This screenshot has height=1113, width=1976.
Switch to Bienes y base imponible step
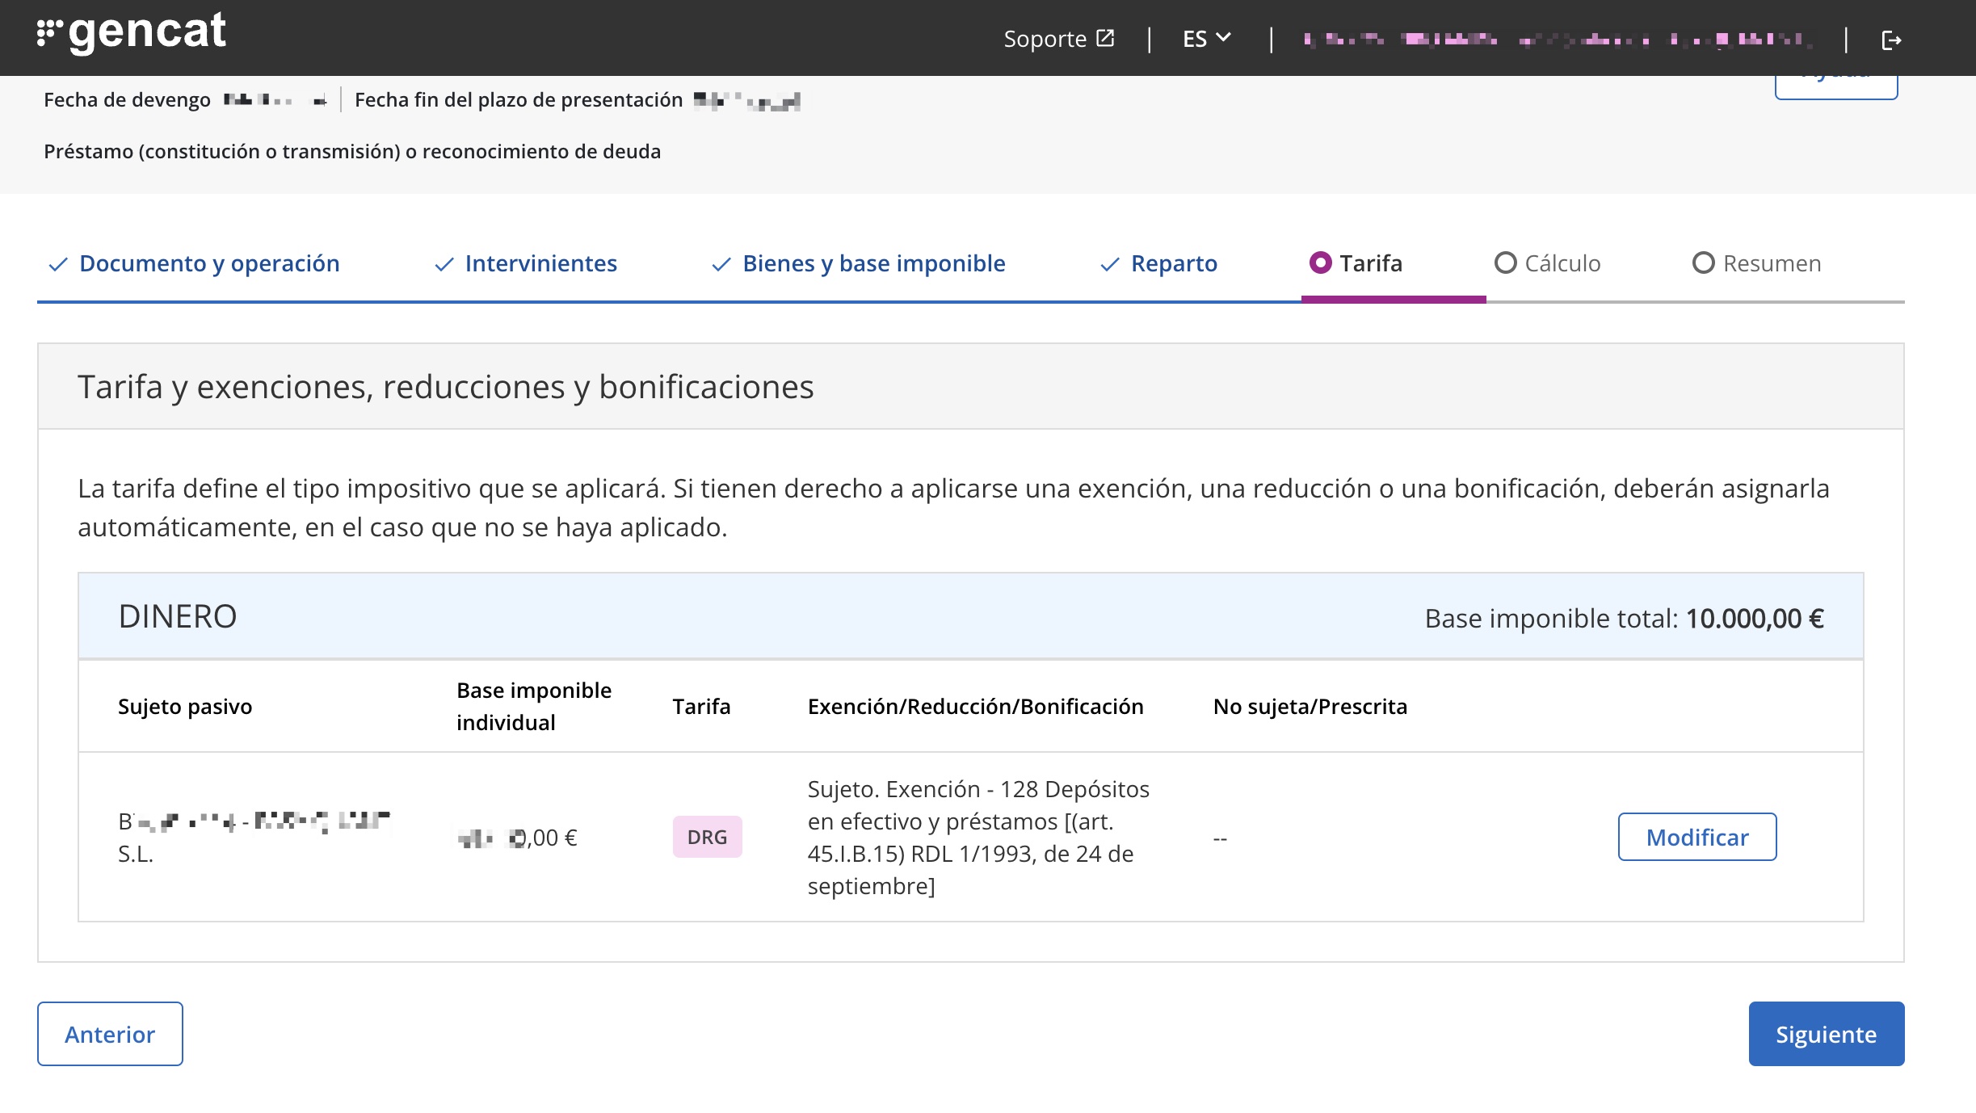pos(873,263)
